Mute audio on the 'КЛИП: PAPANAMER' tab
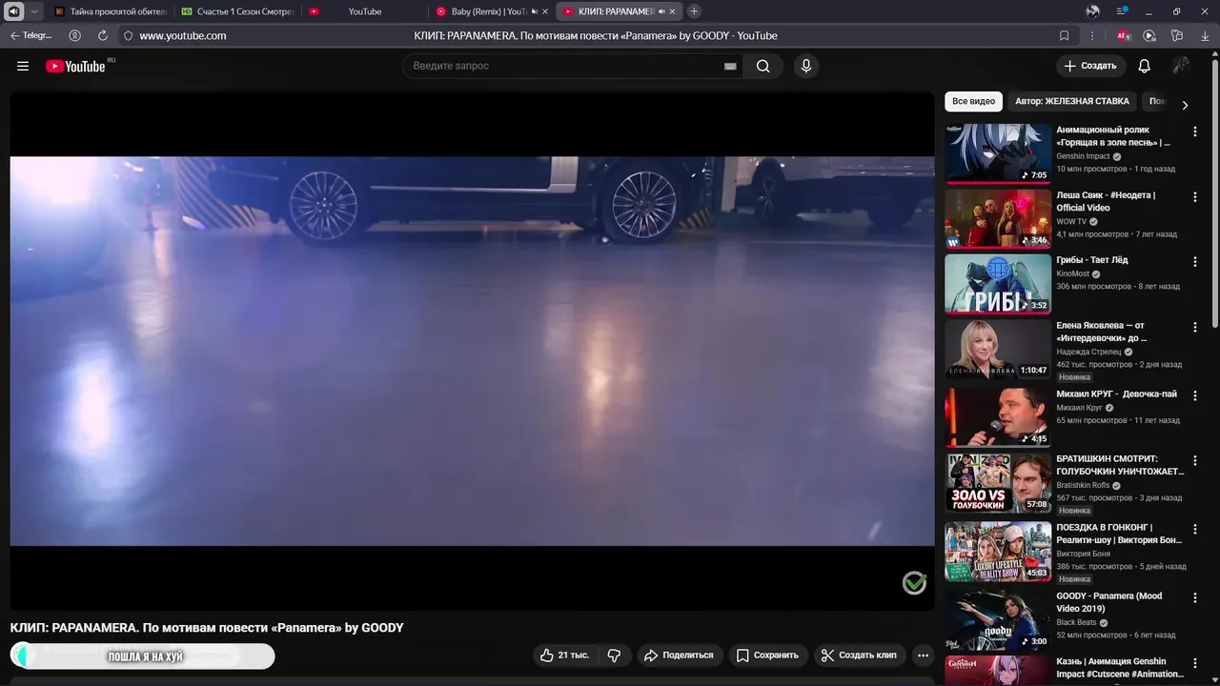1220x686 pixels. 661,11
